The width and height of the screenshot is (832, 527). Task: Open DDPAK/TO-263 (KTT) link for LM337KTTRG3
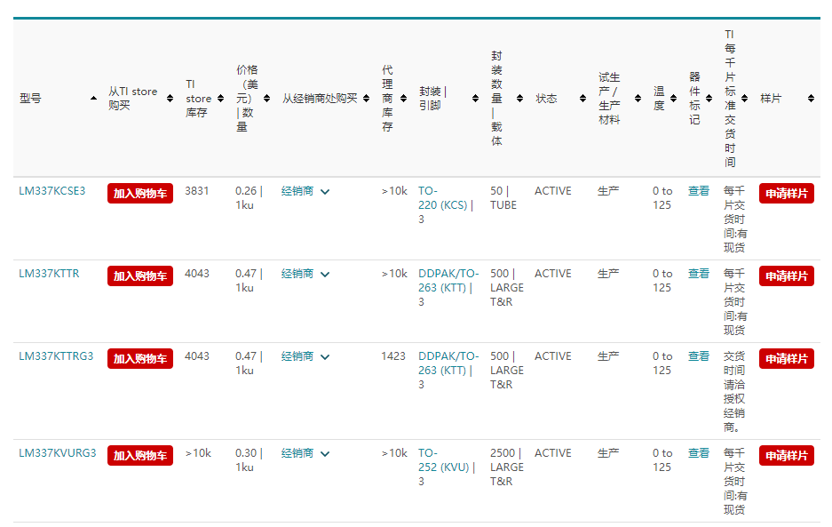tap(448, 363)
